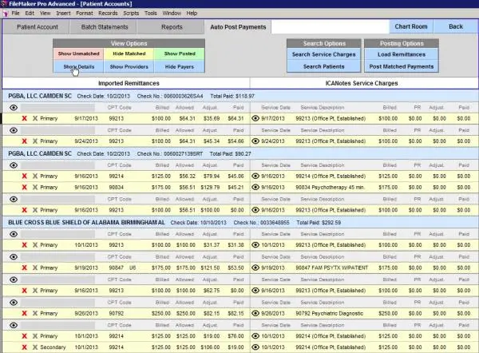
Task: Switch to Reports tab
Action: coord(172,27)
